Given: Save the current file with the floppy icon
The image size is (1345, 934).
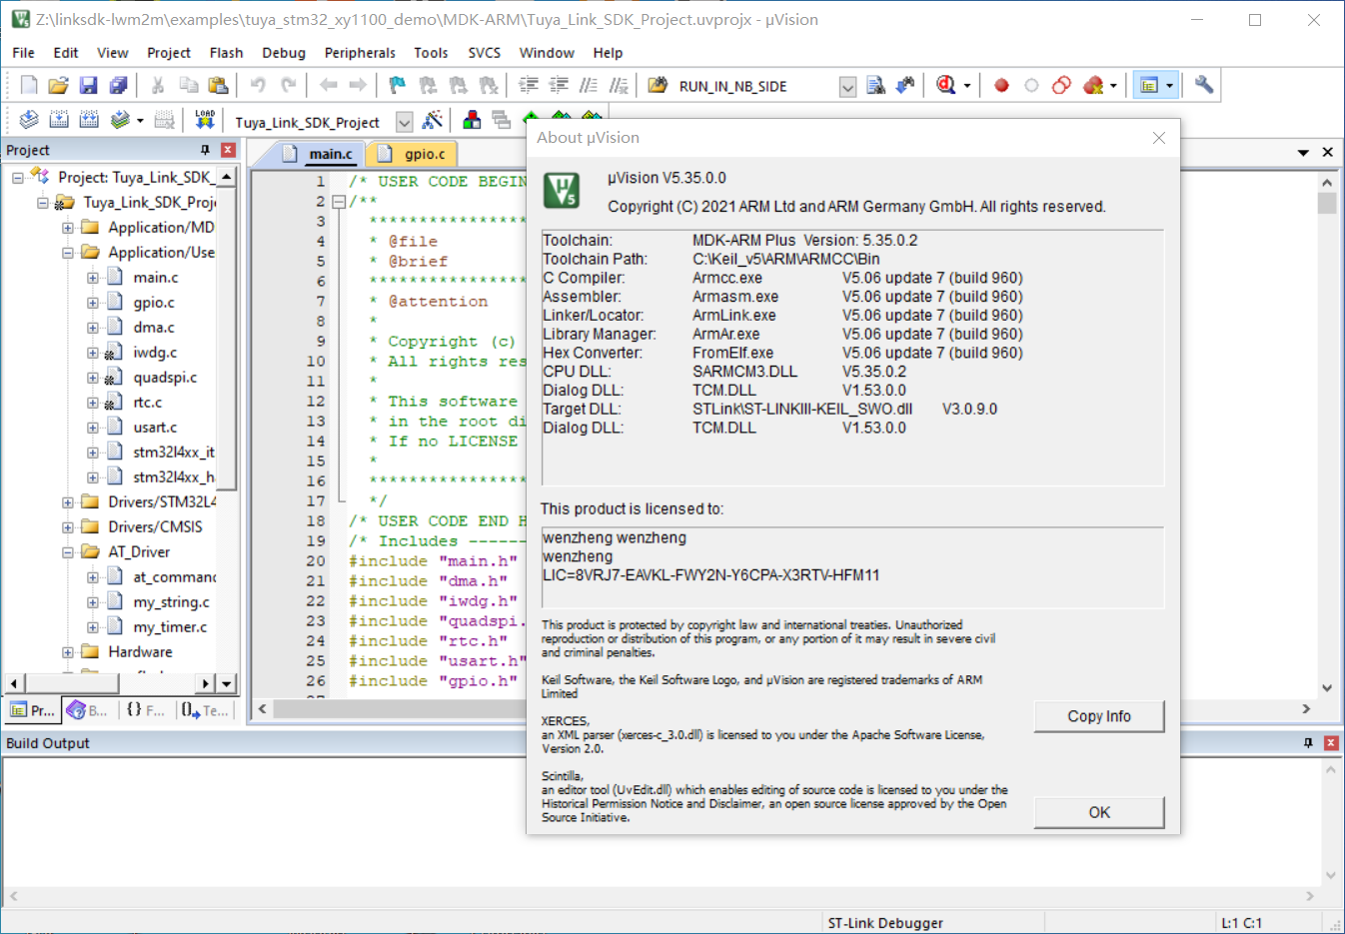Looking at the screenshot, I should pyautogui.click(x=88, y=86).
